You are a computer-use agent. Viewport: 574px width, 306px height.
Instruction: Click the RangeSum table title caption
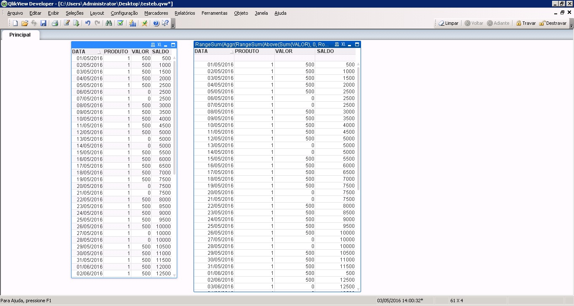point(262,44)
